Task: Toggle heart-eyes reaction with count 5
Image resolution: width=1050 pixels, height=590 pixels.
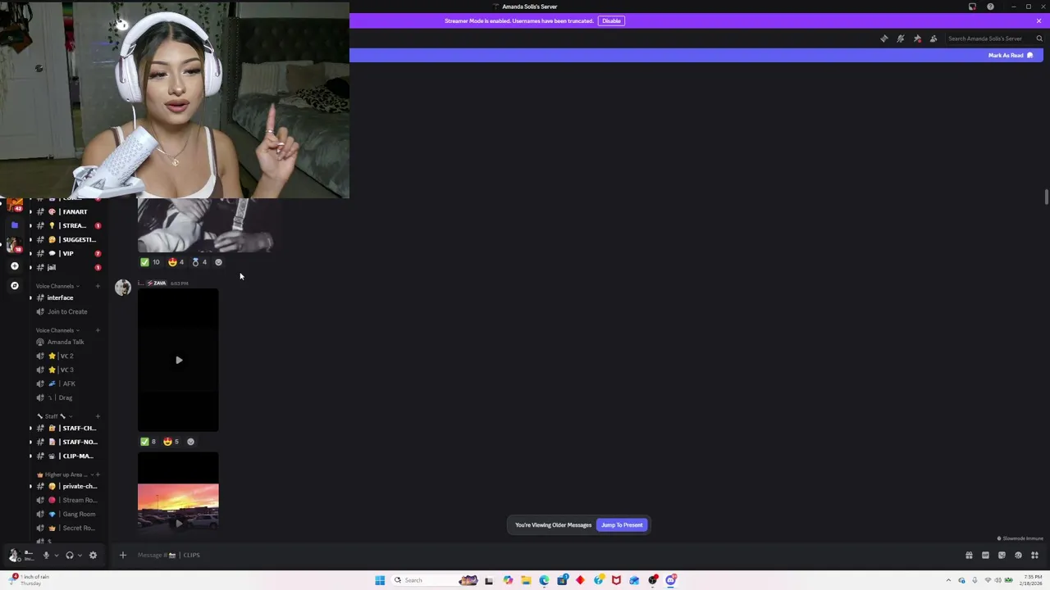Action: pyautogui.click(x=171, y=442)
